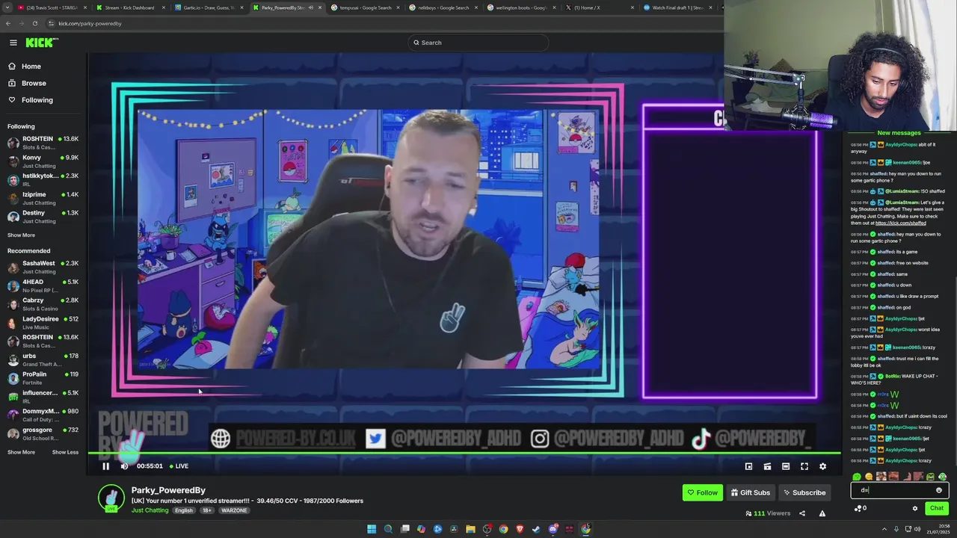The image size is (957, 538).
Task: Mute the stream volume
Action: [x=124, y=466]
